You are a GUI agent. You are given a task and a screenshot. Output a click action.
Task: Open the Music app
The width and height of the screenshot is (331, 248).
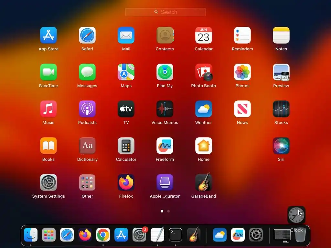point(48,109)
